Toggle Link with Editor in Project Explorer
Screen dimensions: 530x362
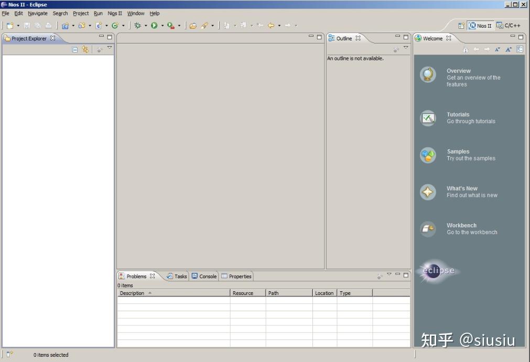(85, 50)
